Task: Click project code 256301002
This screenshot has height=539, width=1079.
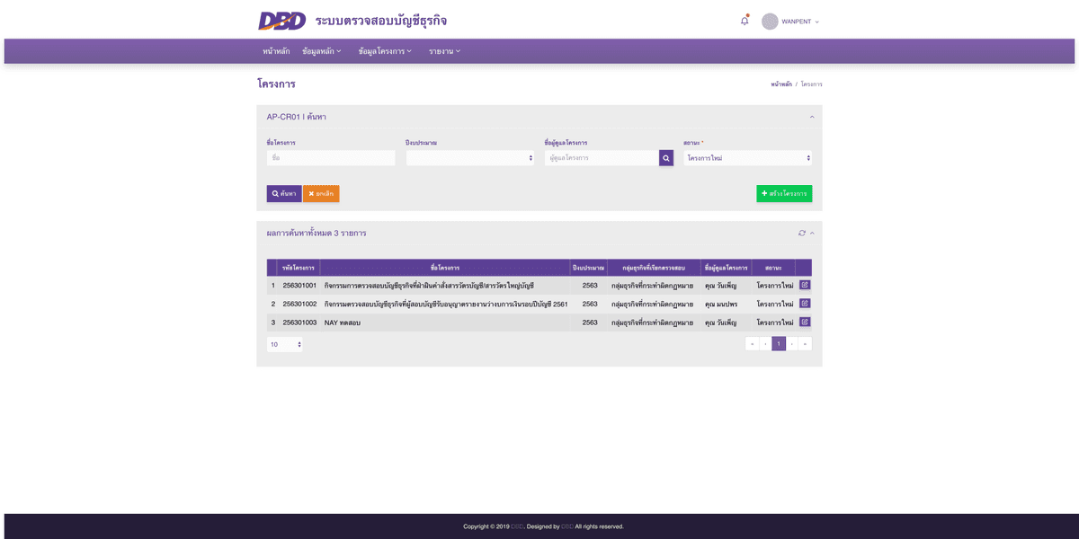Action: point(299,304)
